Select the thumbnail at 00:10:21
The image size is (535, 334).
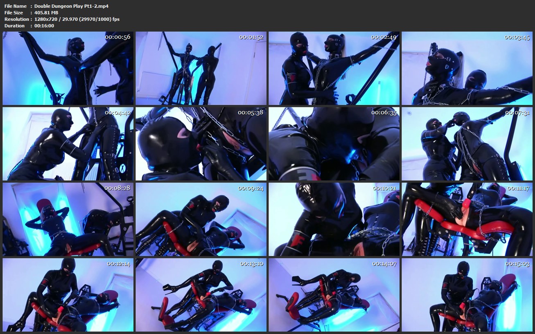pyautogui.click(x=334, y=219)
